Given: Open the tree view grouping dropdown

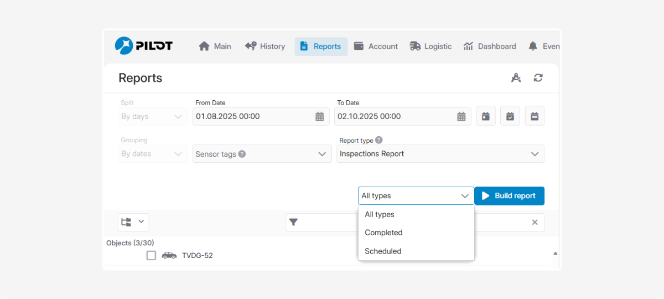Looking at the screenshot, I should (x=133, y=222).
